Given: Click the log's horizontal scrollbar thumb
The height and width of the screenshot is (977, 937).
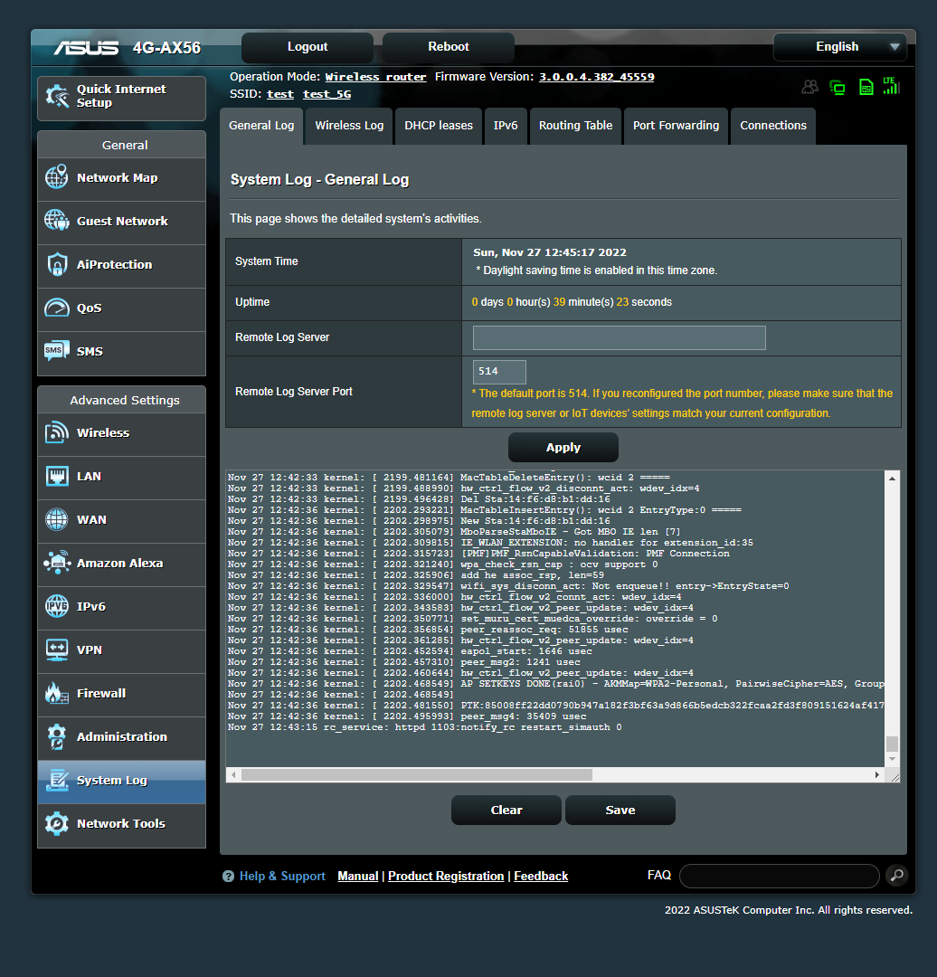Looking at the screenshot, I should point(416,775).
